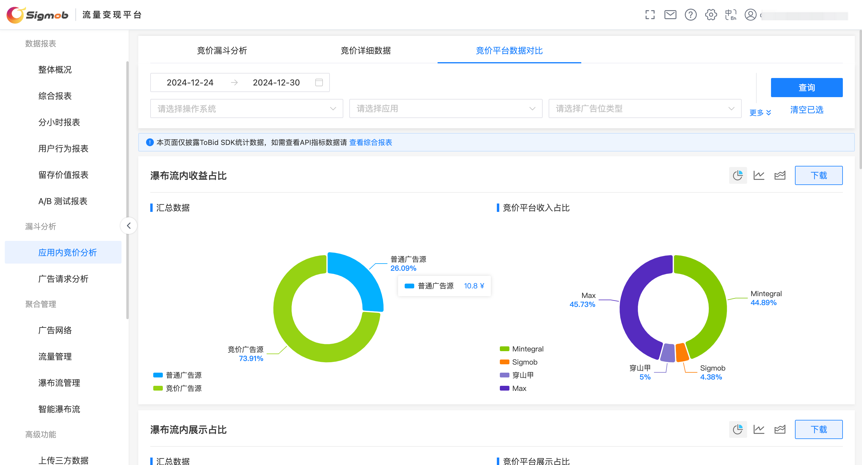
Task: Click the Chinese-English language switch icon
Action: [x=731, y=15]
